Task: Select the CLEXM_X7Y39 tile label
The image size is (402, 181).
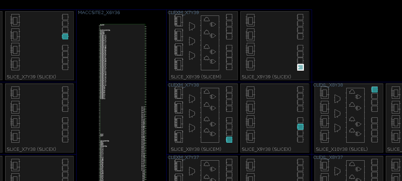Action: (x=183, y=13)
